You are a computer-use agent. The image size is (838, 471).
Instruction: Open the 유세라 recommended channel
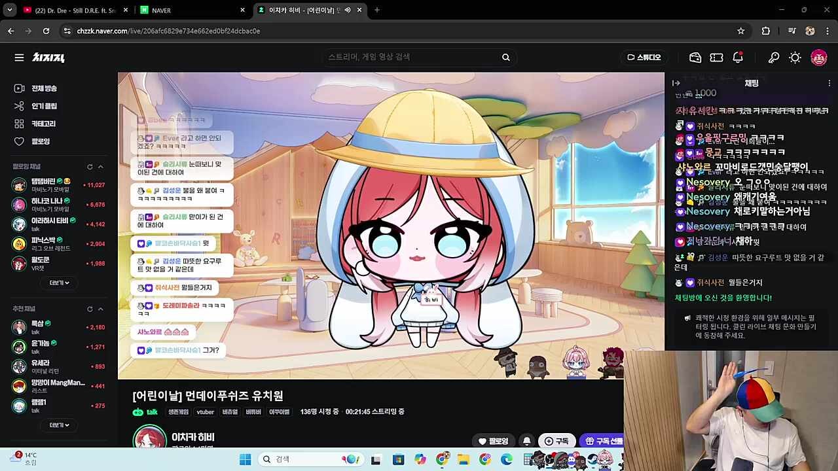coord(58,366)
